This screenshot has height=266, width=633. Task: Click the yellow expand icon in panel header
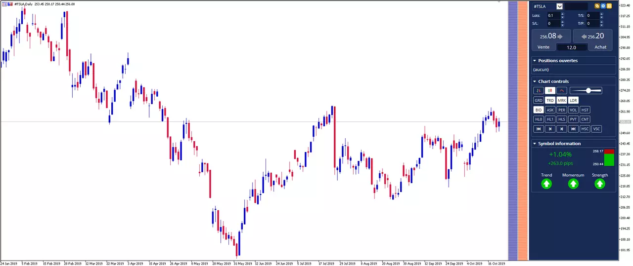point(609,6)
